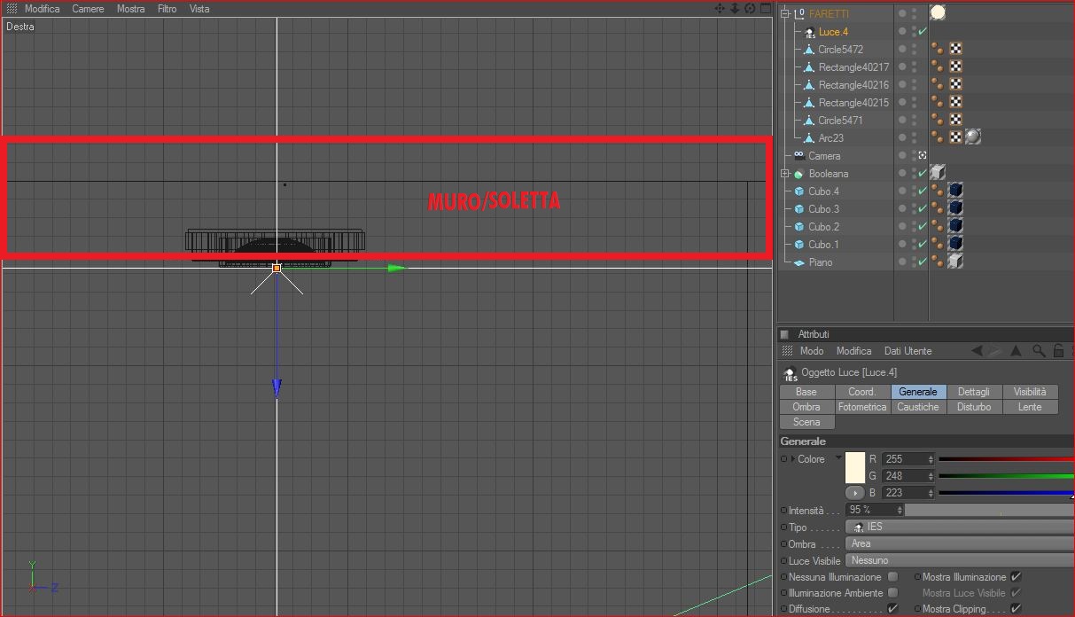Viewport: 1075px width, 617px height.
Task: Switch to the Base tab
Action: click(x=806, y=392)
